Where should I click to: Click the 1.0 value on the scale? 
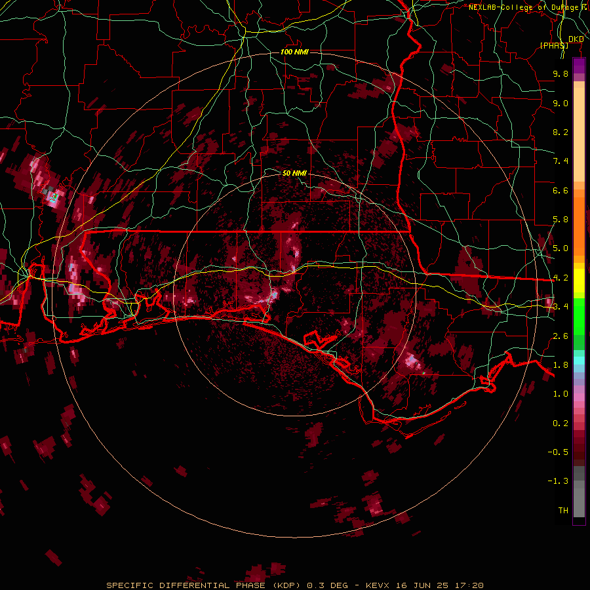coord(560,394)
